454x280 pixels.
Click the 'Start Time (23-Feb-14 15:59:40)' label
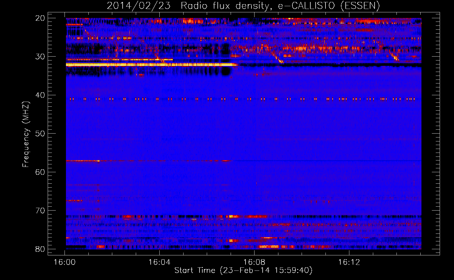(243, 270)
